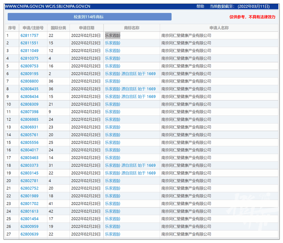Open application number 62811049

29,51
